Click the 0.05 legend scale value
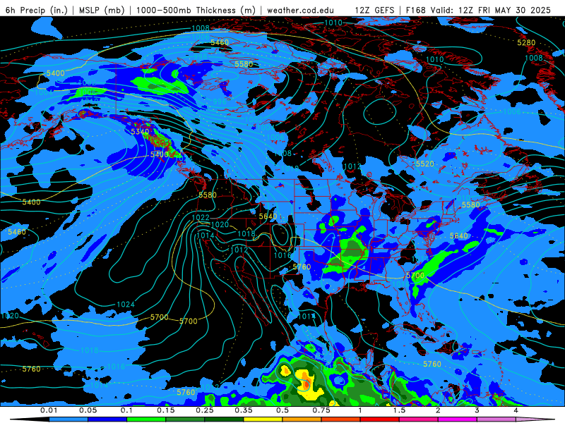Viewport: 565px width, 423px height. tap(88, 410)
